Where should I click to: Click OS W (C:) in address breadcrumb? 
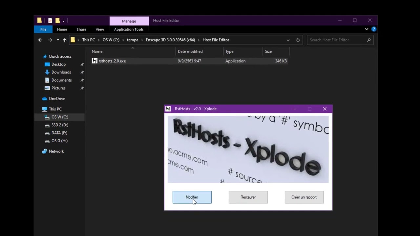[111, 40]
